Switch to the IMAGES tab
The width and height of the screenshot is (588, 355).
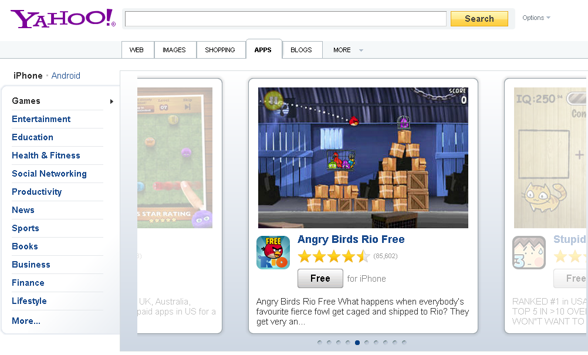coord(174,50)
